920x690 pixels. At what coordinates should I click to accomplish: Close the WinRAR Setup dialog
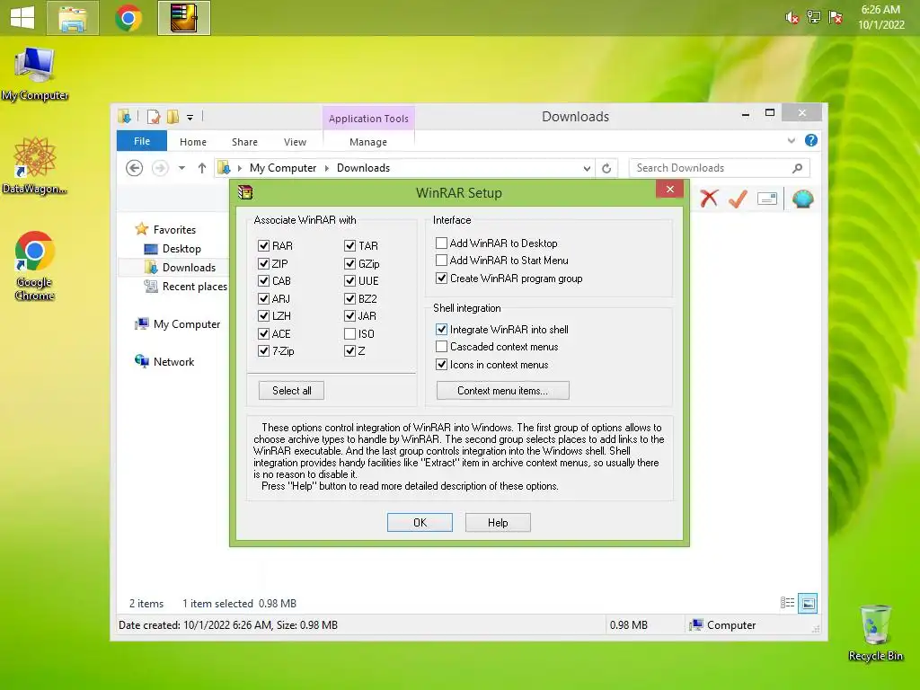point(669,189)
